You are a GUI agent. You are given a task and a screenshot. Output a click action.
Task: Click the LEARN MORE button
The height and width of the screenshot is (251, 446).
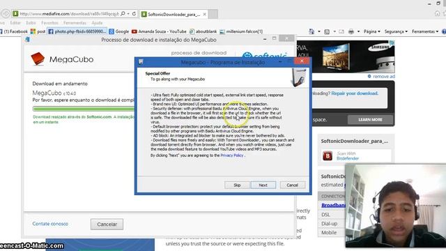[x=370, y=120]
